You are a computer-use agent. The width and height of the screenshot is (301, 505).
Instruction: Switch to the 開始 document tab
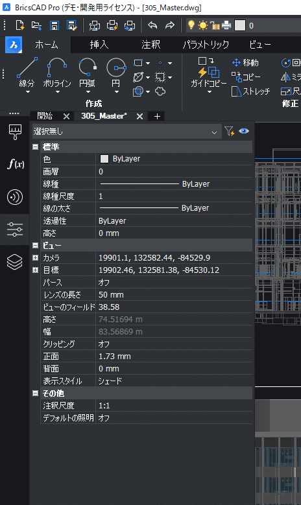click(45, 116)
